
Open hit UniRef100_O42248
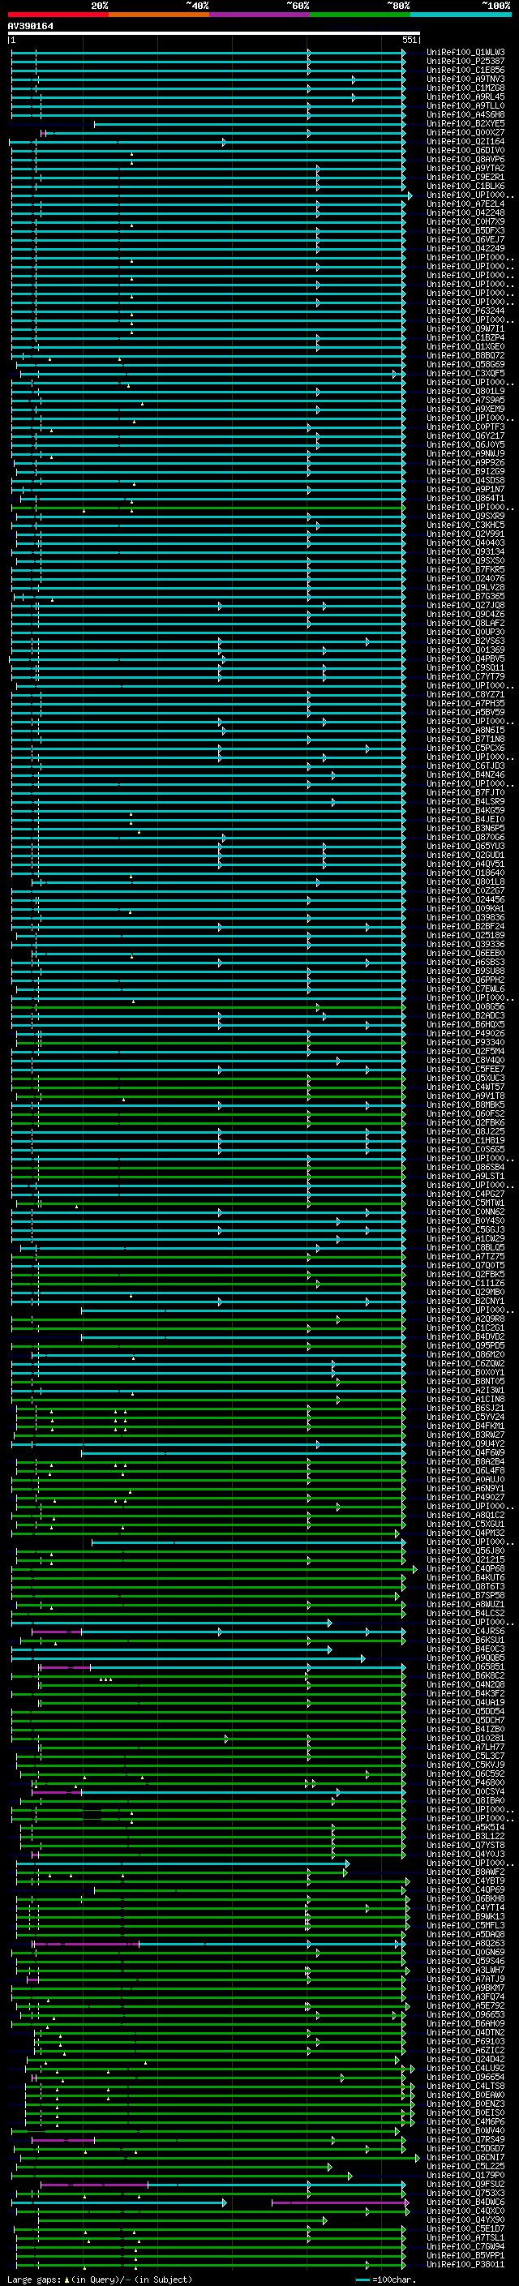pyautogui.click(x=465, y=212)
